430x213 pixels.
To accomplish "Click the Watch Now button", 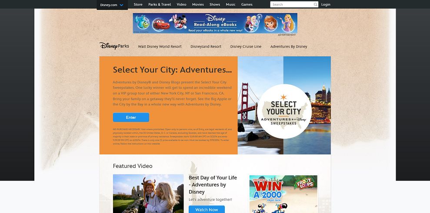I will pyautogui.click(x=207, y=210).
